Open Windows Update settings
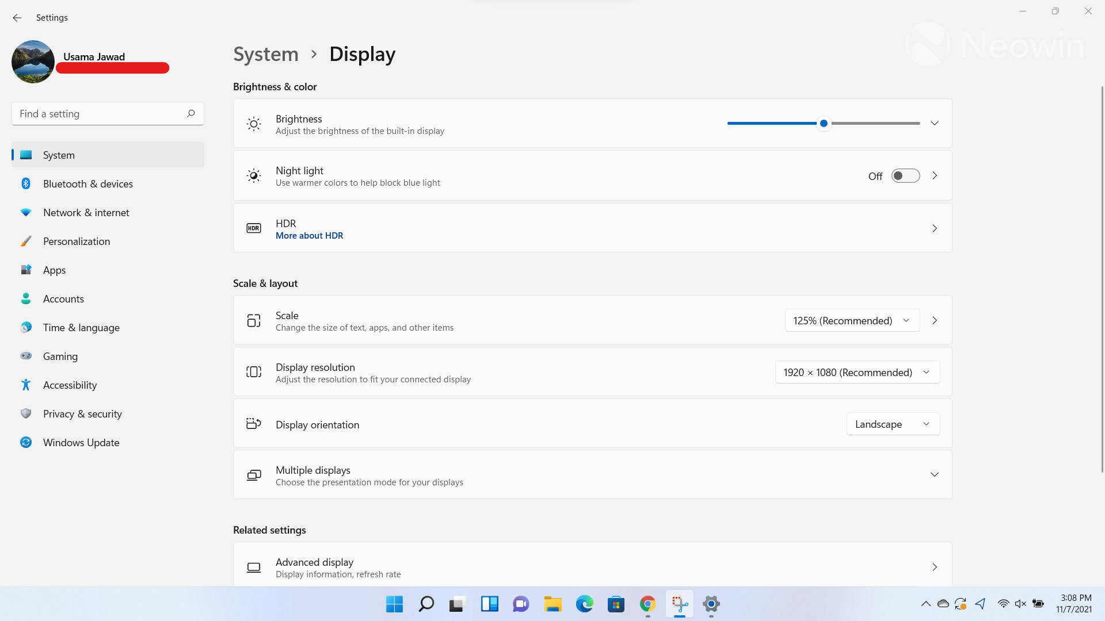 81,442
